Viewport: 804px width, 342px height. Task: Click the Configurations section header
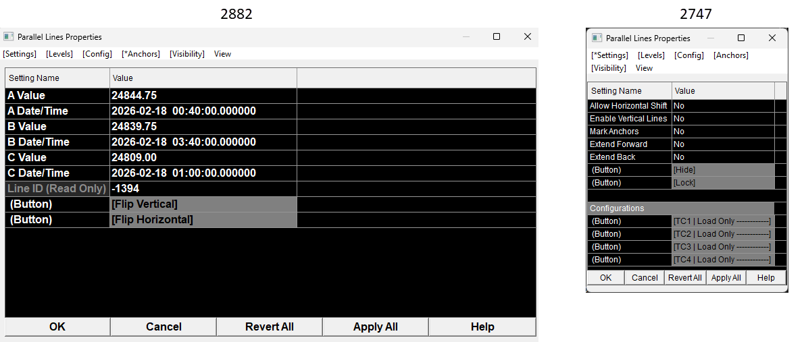(x=681, y=208)
